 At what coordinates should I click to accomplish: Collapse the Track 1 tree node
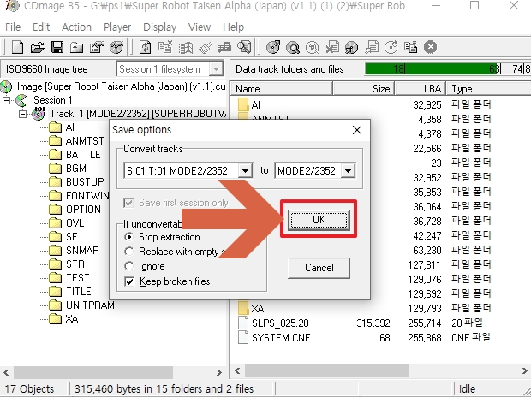[22, 114]
